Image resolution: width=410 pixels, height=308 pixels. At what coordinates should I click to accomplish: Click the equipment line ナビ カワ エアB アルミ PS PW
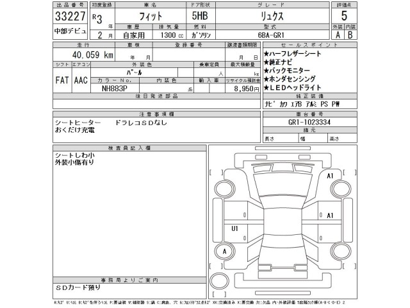pyautogui.click(x=302, y=104)
